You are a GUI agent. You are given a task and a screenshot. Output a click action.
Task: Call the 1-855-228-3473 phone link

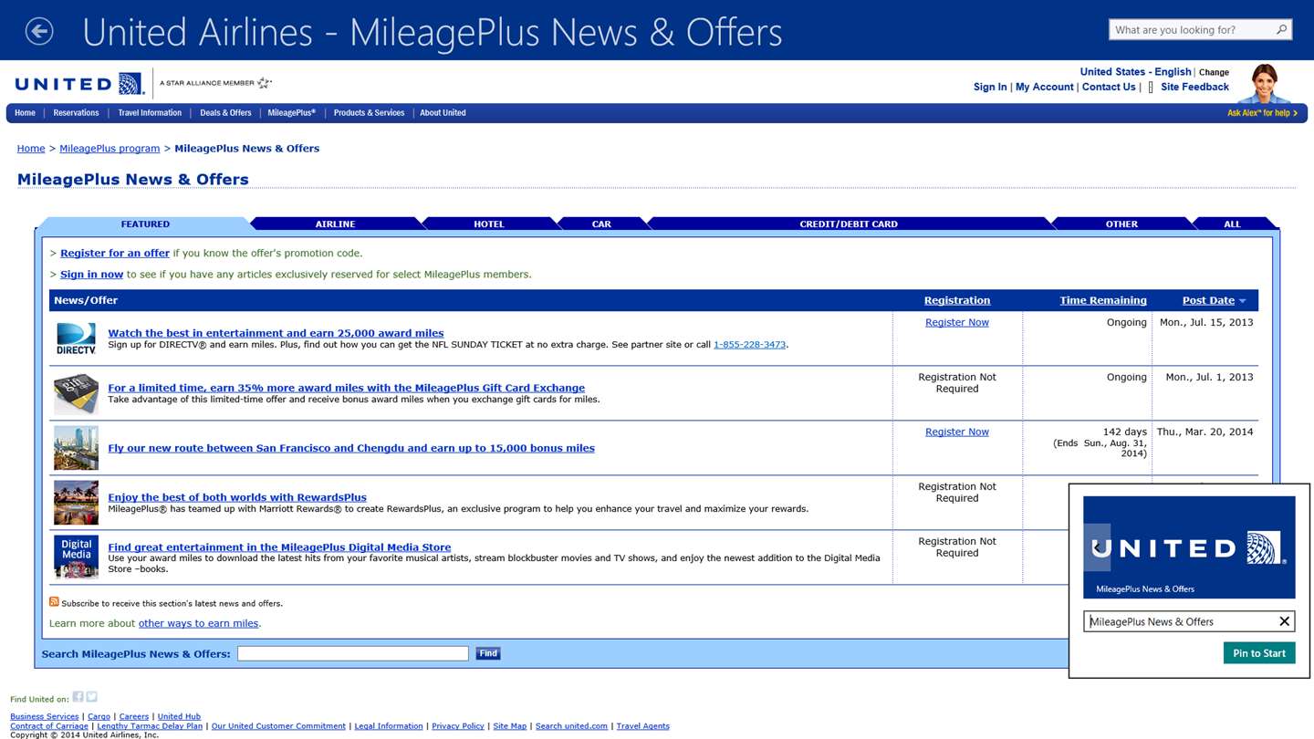pyautogui.click(x=749, y=345)
